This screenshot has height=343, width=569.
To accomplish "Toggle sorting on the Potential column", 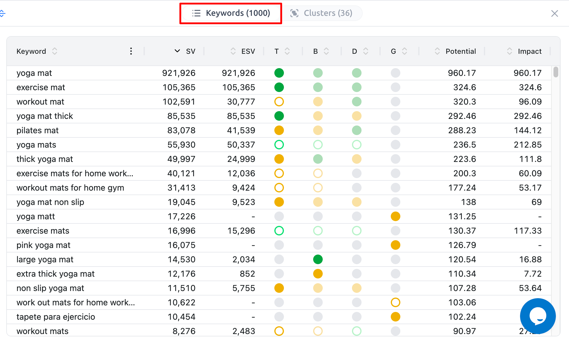I will point(437,51).
